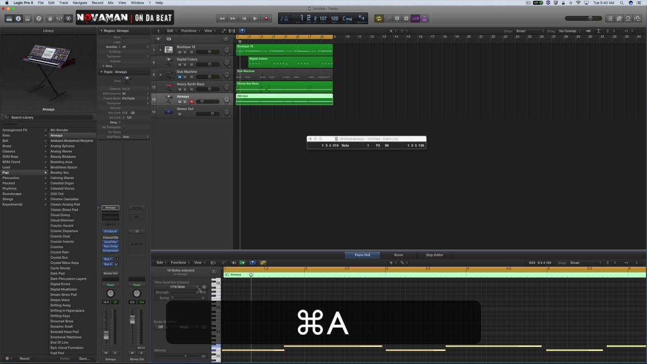This screenshot has width=647, height=364.
Task: Click the duplicate track button
Action: pyautogui.click(x=169, y=39)
